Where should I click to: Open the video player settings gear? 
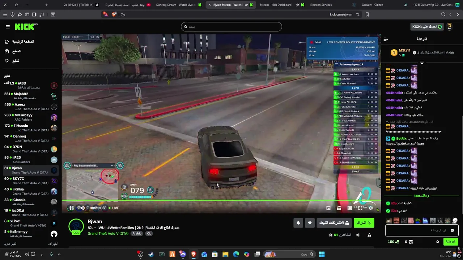(371, 208)
